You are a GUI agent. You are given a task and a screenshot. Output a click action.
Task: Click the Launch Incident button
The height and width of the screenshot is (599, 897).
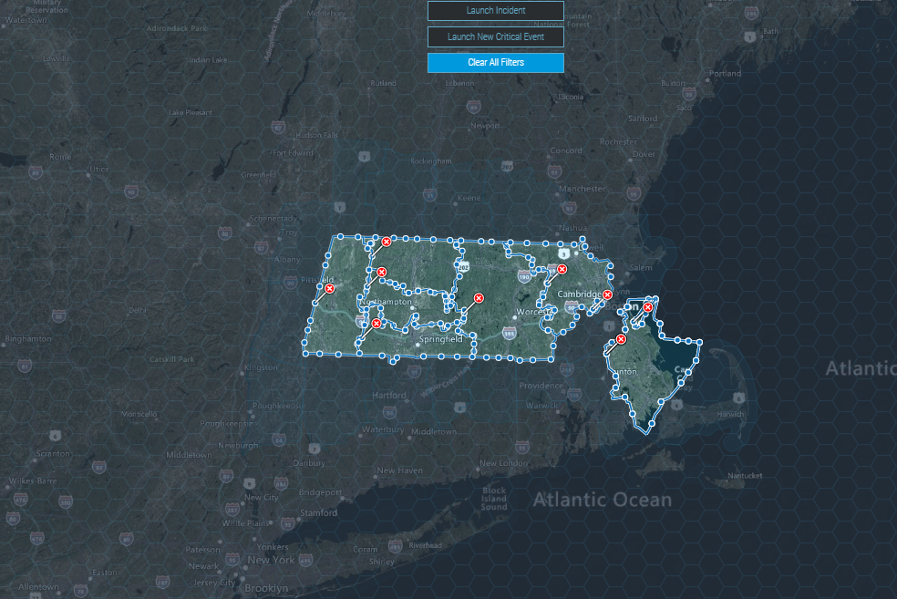coord(495,10)
